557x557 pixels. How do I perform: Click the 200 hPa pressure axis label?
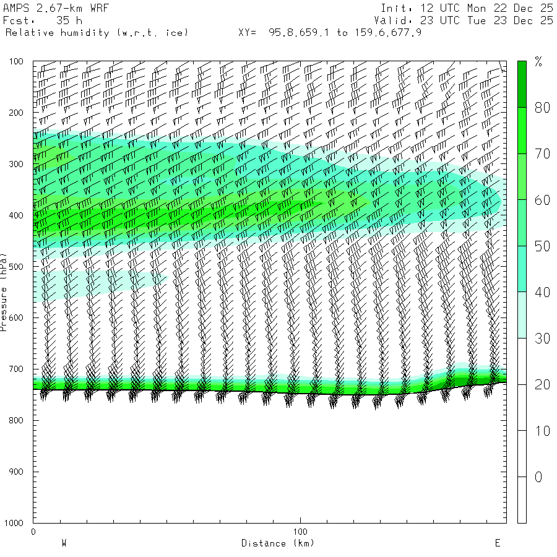[16, 113]
